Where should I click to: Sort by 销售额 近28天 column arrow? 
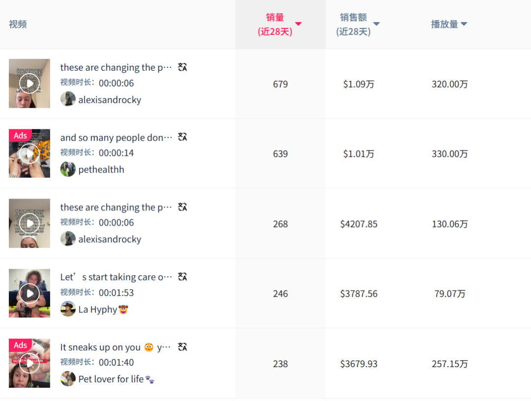click(x=377, y=24)
